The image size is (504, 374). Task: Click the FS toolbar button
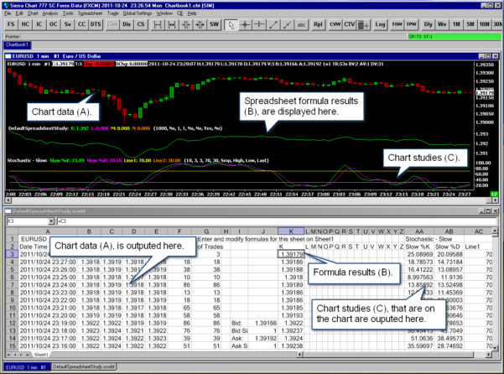[11, 25]
